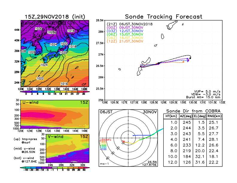Click the '1018' isobar label east of Japan
237x183 pixels.
pyautogui.click(x=73, y=47)
